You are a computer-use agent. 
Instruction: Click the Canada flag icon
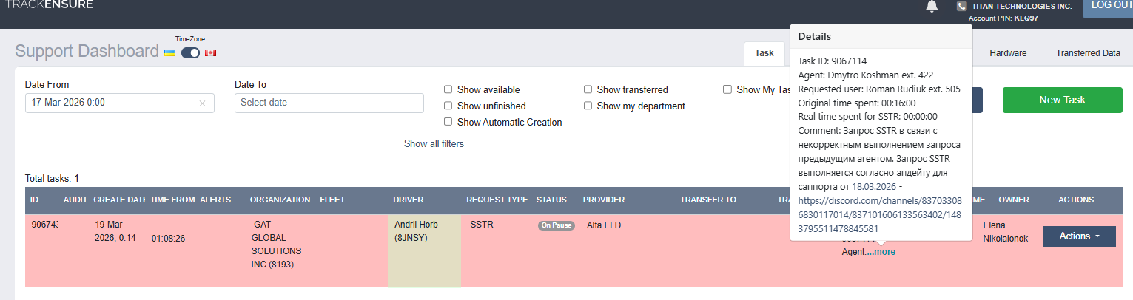(210, 53)
